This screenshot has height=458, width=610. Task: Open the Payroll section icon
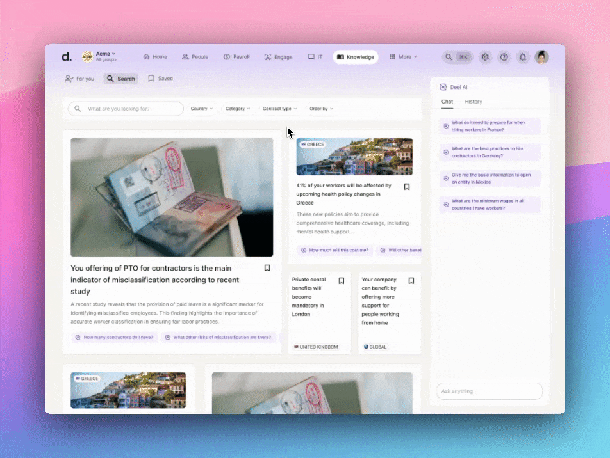[226, 57]
